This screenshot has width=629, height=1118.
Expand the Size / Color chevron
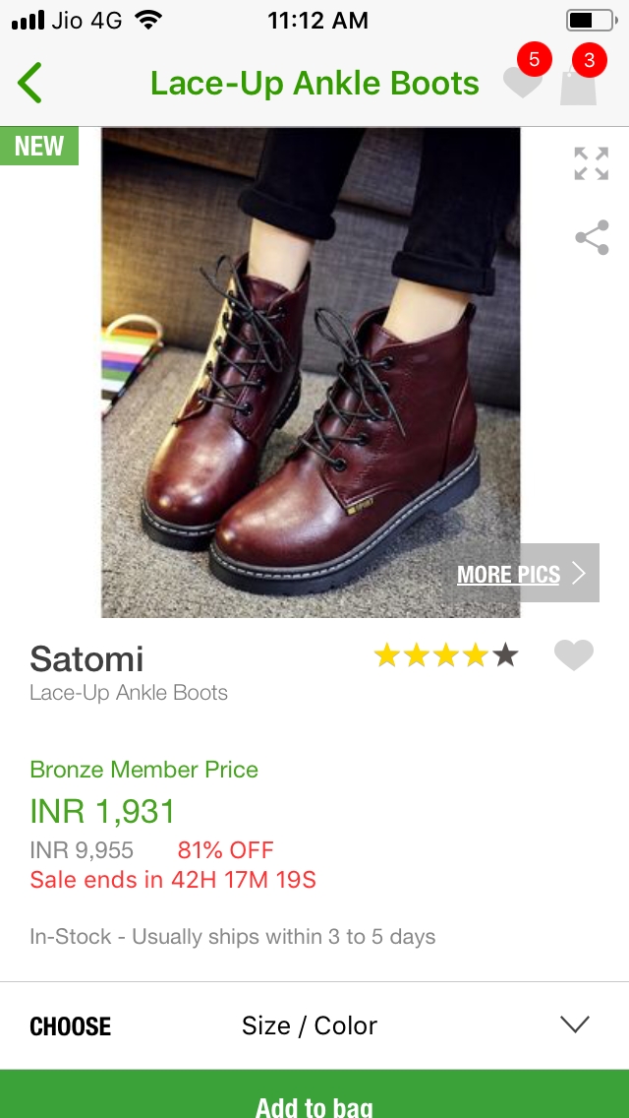pos(574,1025)
